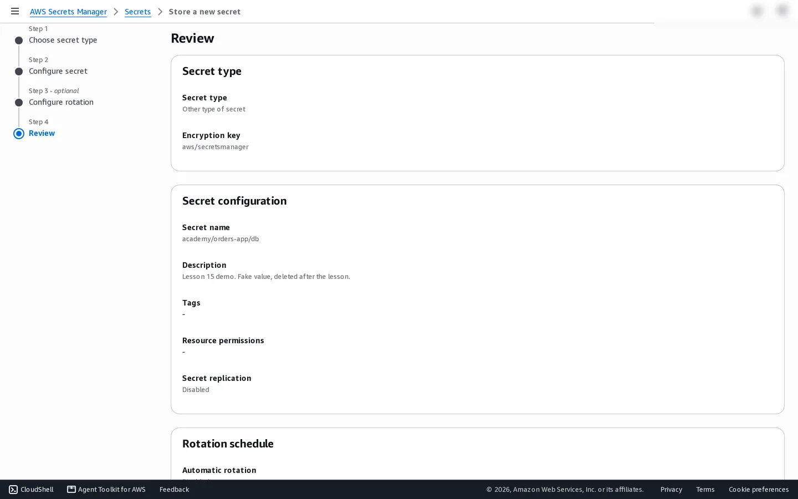Click the Step 4 Review radio indicator
The image size is (798, 499).
(x=19, y=134)
